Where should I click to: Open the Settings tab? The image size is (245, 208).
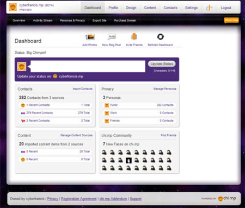coord(191,8)
